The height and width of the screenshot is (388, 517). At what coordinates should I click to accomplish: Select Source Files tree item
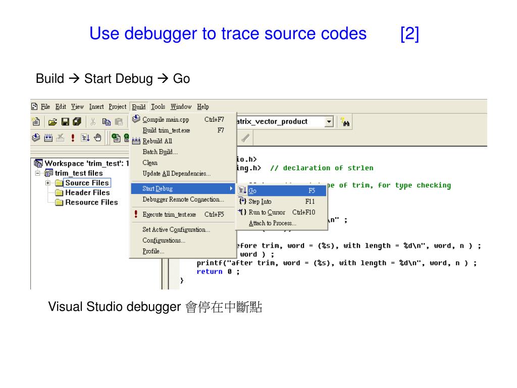pyautogui.click(x=87, y=183)
